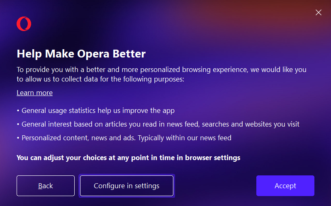
Task: Accept data collection with the Accept button
Action: (285, 186)
